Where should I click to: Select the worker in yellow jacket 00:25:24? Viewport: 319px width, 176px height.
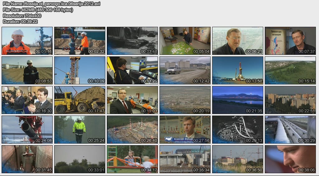coord(80,130)
